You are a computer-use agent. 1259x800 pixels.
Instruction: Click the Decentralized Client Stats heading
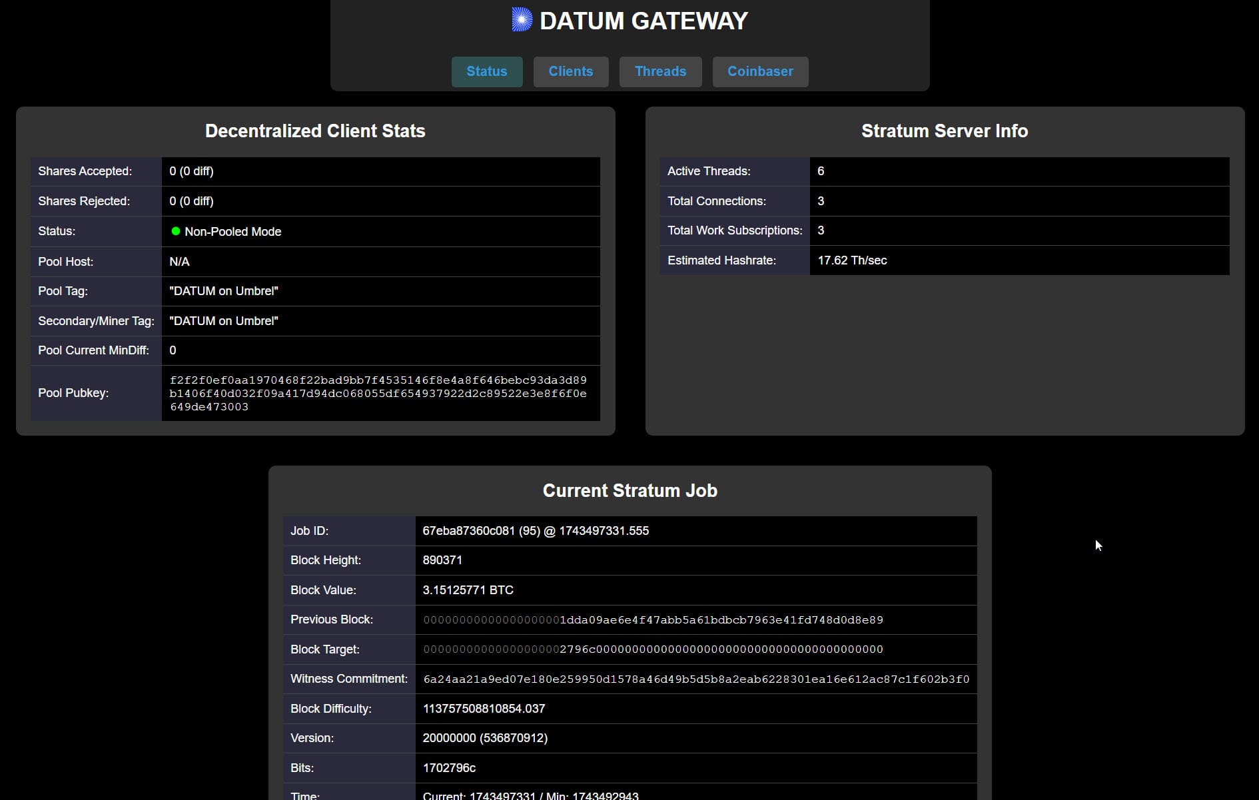315,131
